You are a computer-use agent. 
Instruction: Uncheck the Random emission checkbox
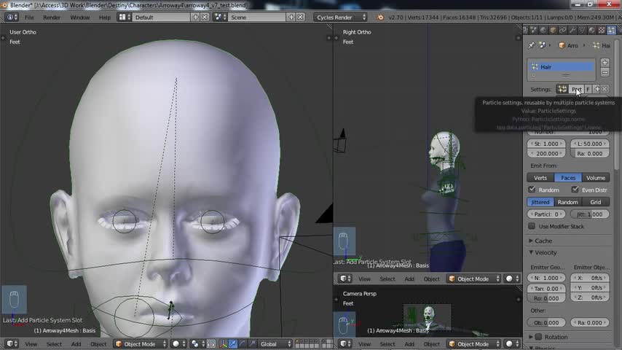(532, 190)
